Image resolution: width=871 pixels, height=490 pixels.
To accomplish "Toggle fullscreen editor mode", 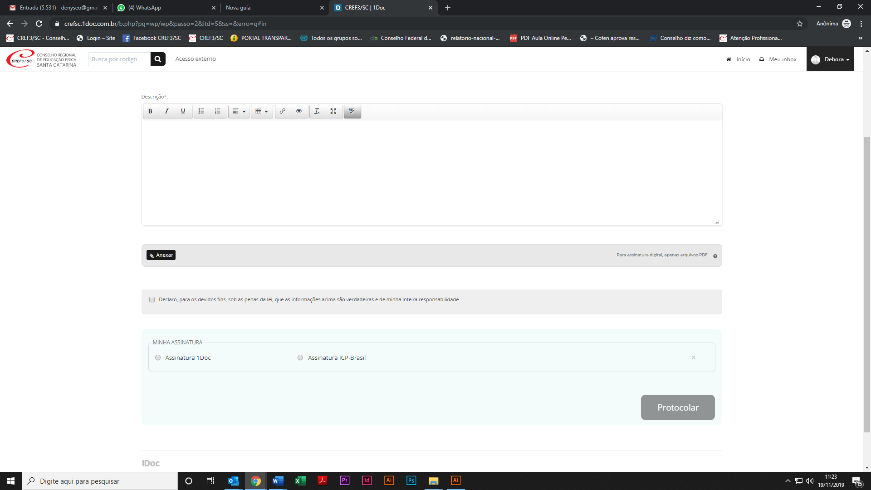I will click(x=333, y=111).
